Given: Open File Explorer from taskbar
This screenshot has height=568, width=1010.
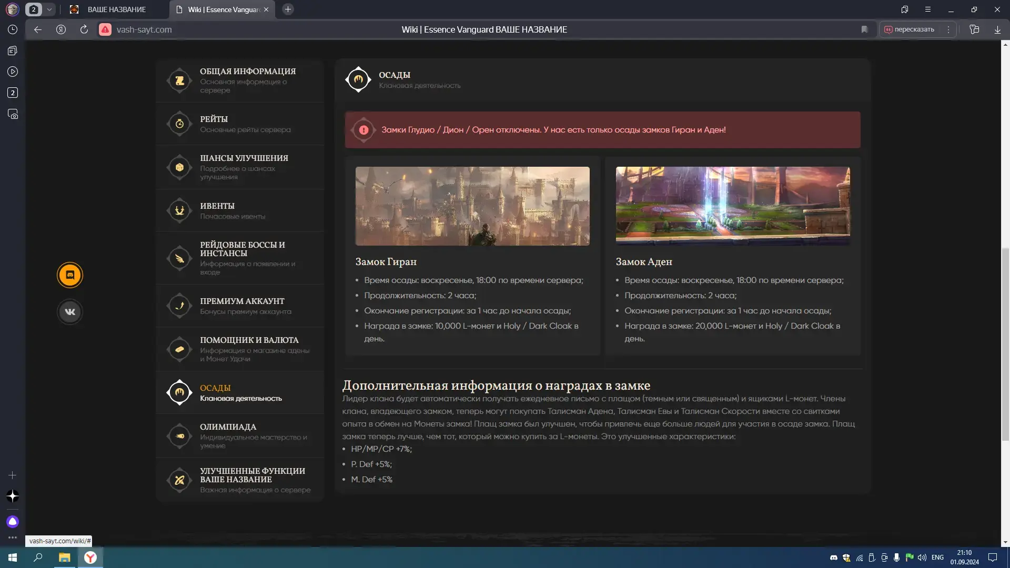Looking at the screenshot, I should pyautogui.click(x=64, y=557).
